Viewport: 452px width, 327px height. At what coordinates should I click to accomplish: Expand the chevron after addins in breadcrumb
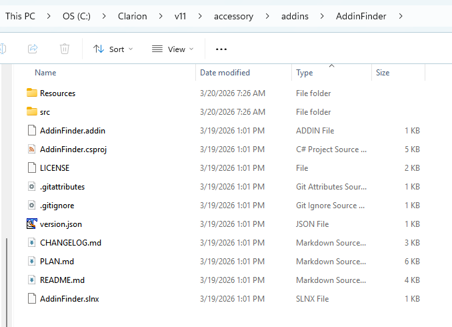[323, 16]
